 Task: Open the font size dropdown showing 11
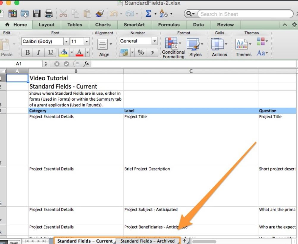(87, 41)
